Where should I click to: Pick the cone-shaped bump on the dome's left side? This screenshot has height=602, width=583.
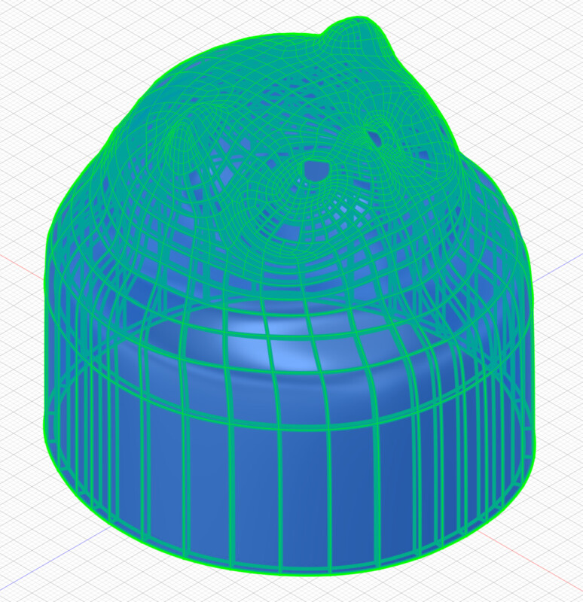click(184, 144)
